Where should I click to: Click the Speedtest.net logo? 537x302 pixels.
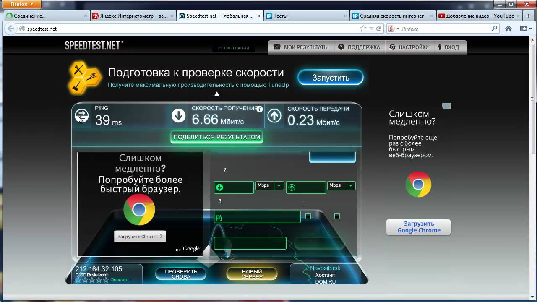pos(94,45)
